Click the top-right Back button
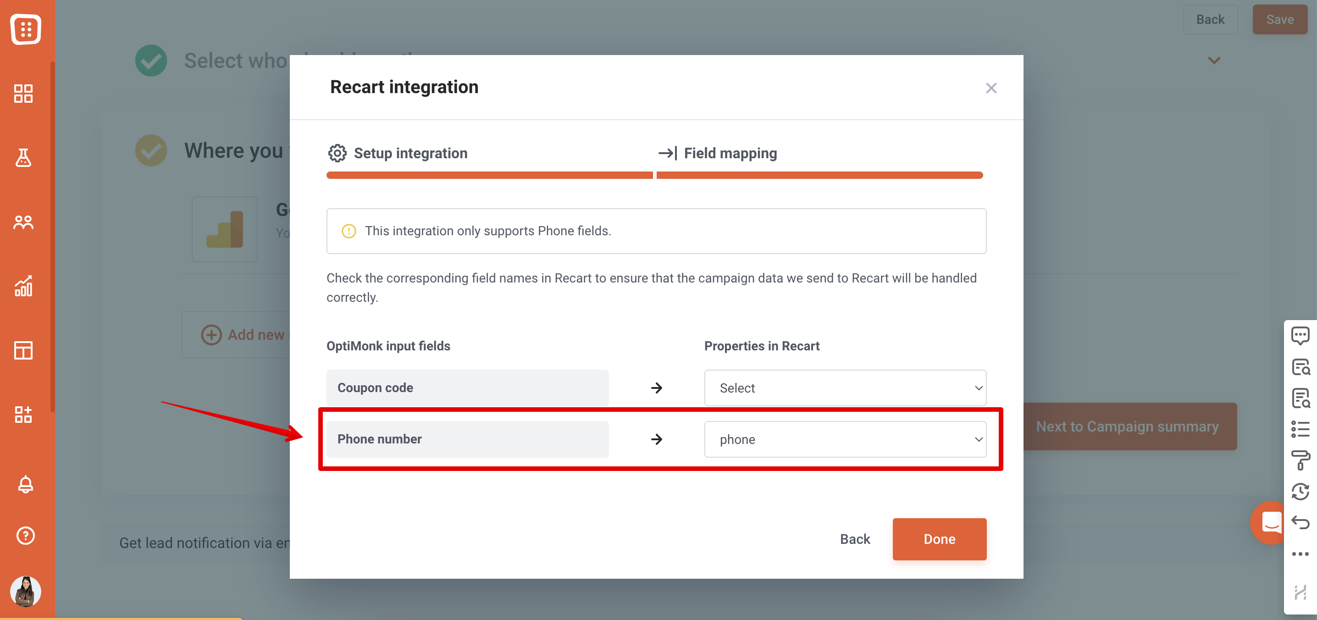 pos(1210,19)
